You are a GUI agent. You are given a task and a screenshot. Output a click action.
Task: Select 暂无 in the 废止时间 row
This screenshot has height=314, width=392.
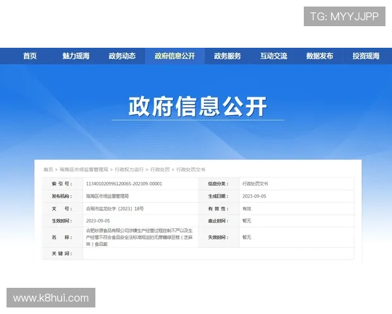tap(247, 220)
